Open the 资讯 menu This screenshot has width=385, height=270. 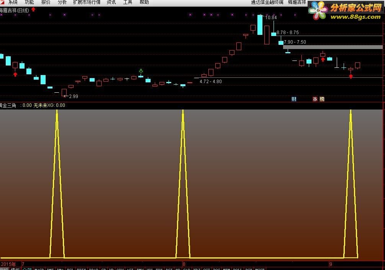click(x=111, y=2)
